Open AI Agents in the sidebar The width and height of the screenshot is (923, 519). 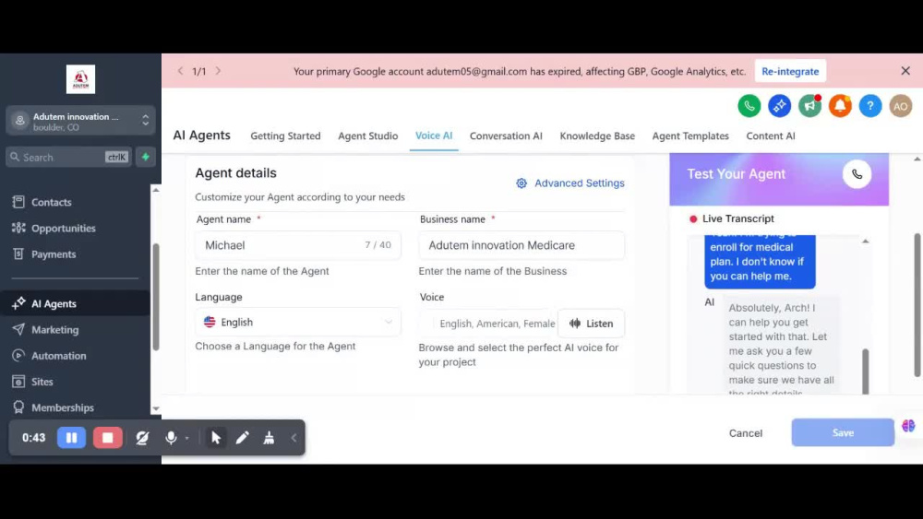click(76, 303)
